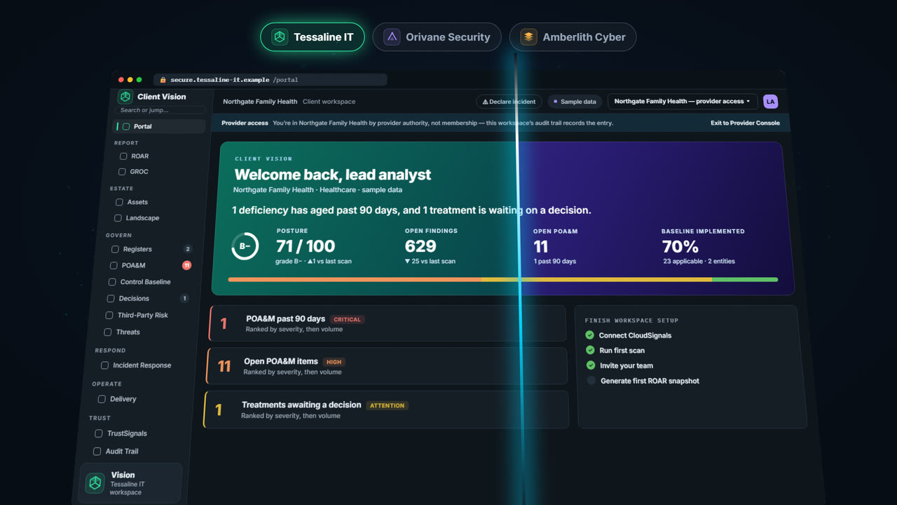The height and width of the screenshot is (505, 897).
Task: Click the posture progress bar
Action: click(x=503, y=280)
